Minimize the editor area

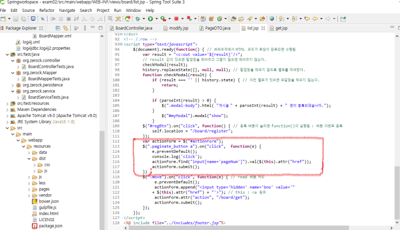pyautogui.click(x=392, y=27)
